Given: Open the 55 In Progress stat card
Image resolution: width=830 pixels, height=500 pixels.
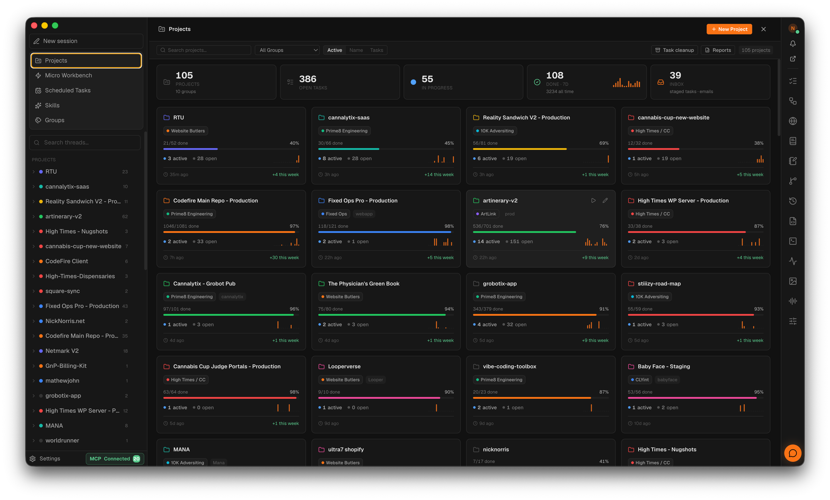Looking at the screenshot, I should [x=463, y=82].
